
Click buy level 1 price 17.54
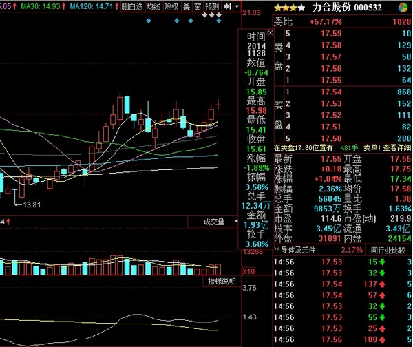(331, 92)
